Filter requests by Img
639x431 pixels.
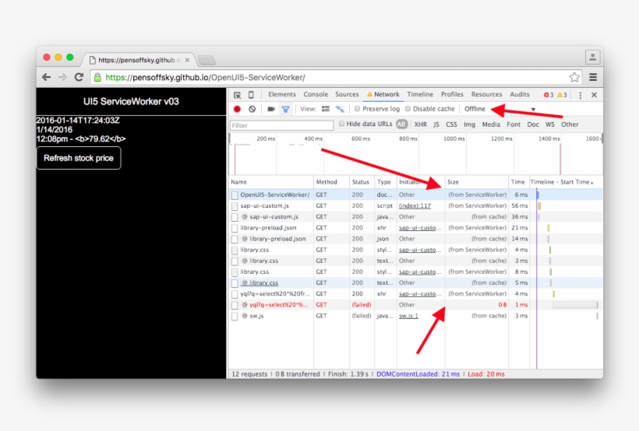point(469,124)
